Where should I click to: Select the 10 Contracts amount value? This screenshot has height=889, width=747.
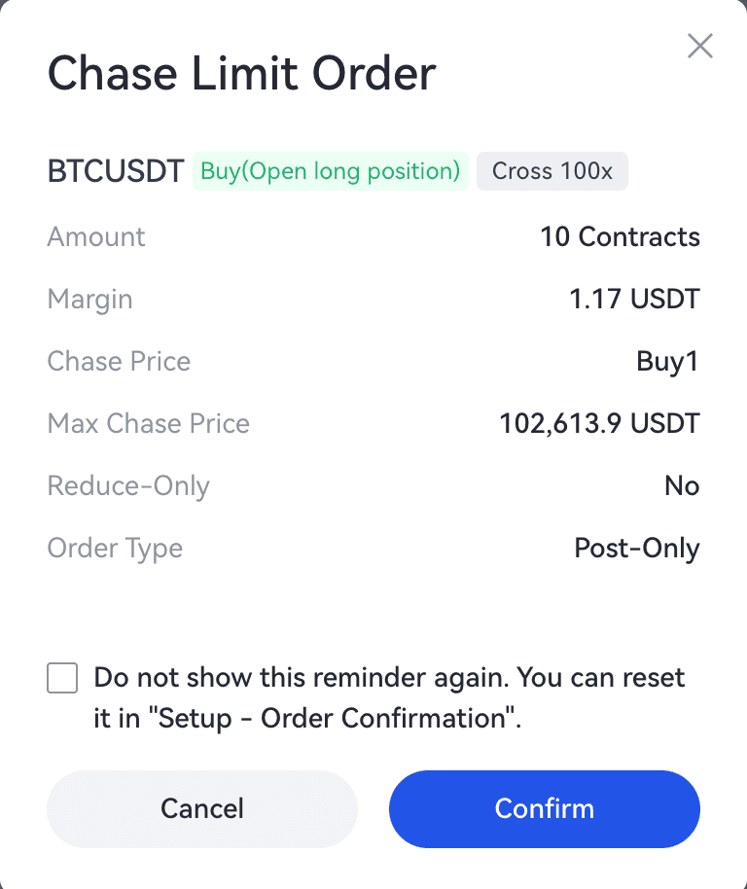pyautogui.click(x=620, y=236)
